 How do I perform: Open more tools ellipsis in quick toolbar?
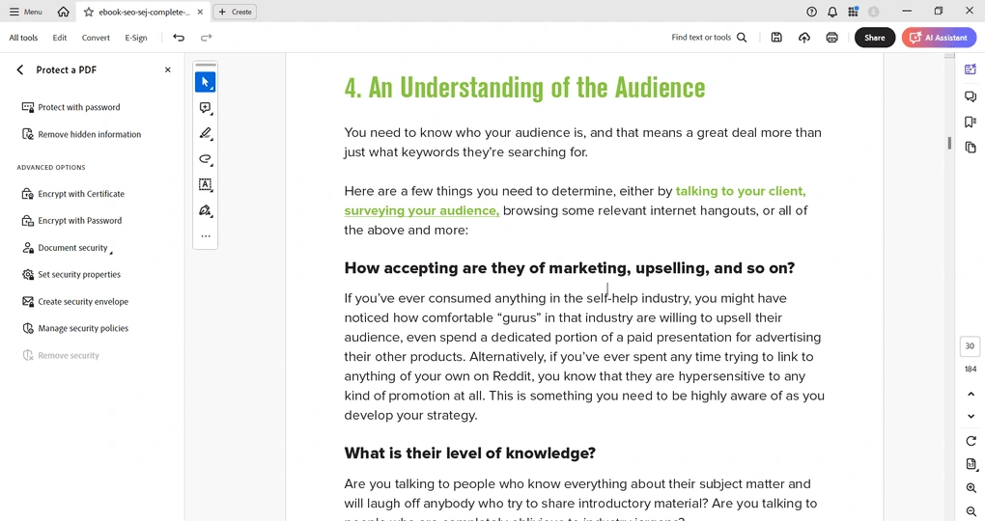coord(205,235)
